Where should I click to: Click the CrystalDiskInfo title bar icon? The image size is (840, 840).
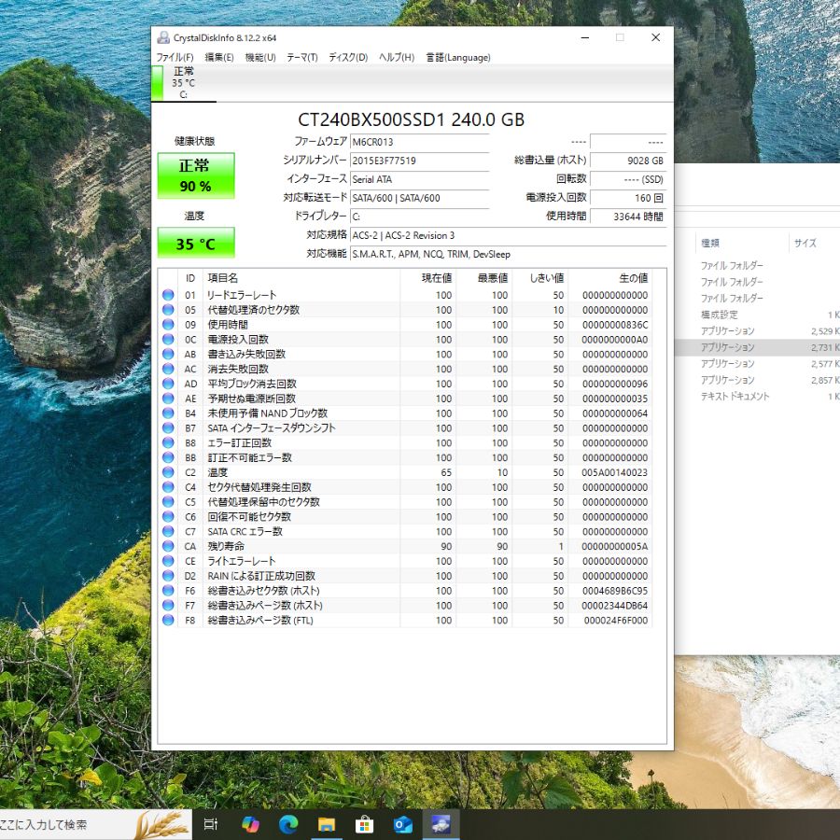164,37
